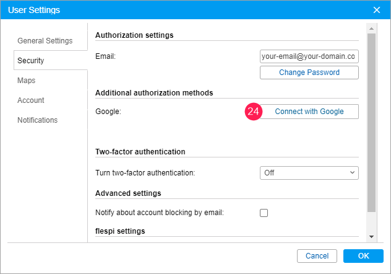This screenshot has height=274, width=391.
Task: Close the User Settings dialog with X
Action: point(377,9)
